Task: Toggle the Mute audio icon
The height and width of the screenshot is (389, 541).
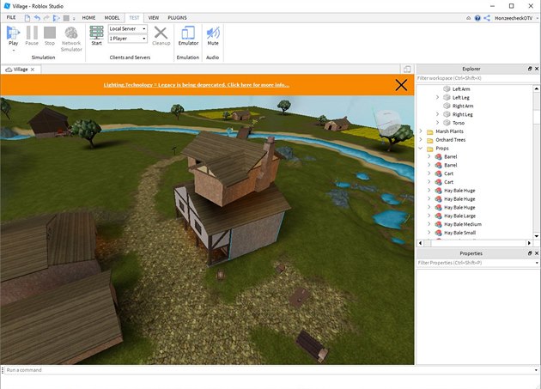Action: pos(213,33)
